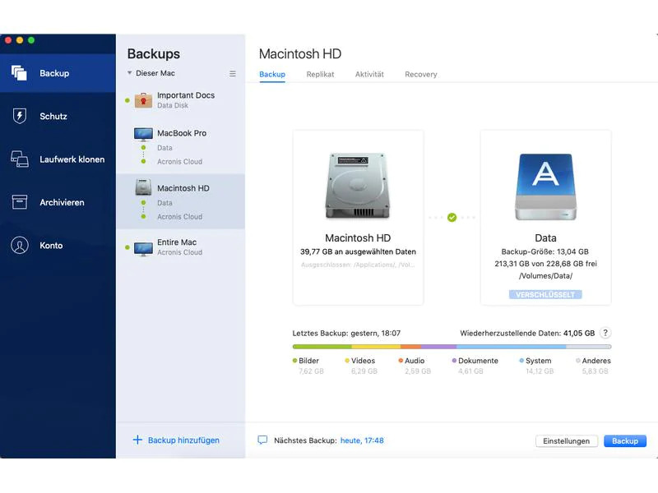Click Acronis Cloud under Macintosh HD entry
This screenshot has height=493, width=658.
[x=179, y=217]
